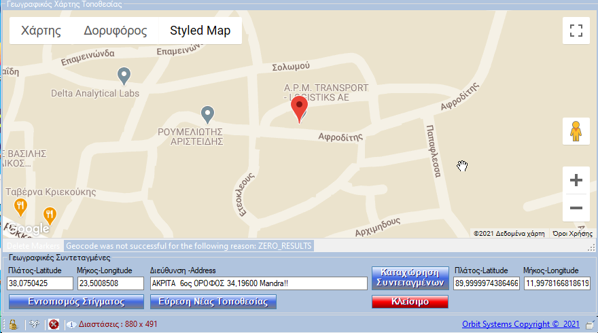598x333 pixels.
Task: Click the Καταχώρηση Συντεταγμένων button
Action: click(x=410, y=277)
